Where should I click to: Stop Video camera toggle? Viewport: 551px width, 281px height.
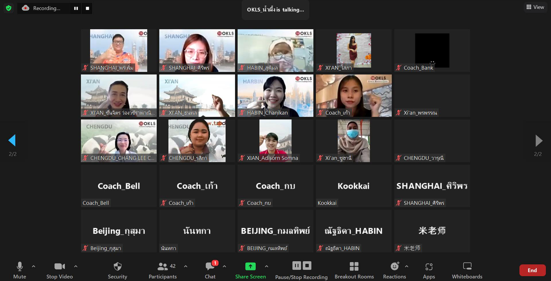59,270
